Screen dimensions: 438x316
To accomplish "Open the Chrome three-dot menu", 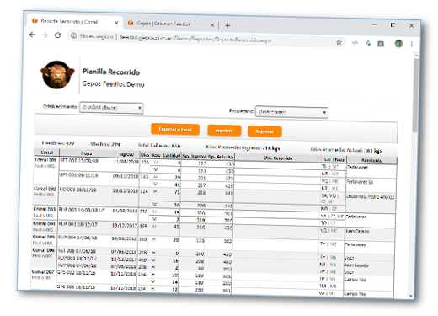I will (412, 45).
